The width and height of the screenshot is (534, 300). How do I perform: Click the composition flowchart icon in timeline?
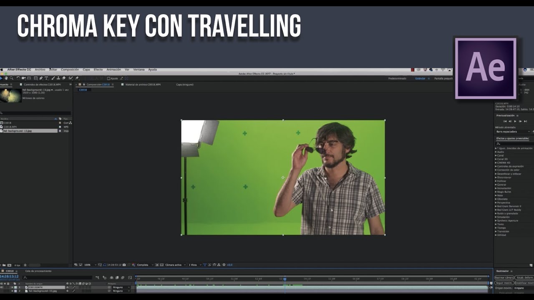click(97, 277)
